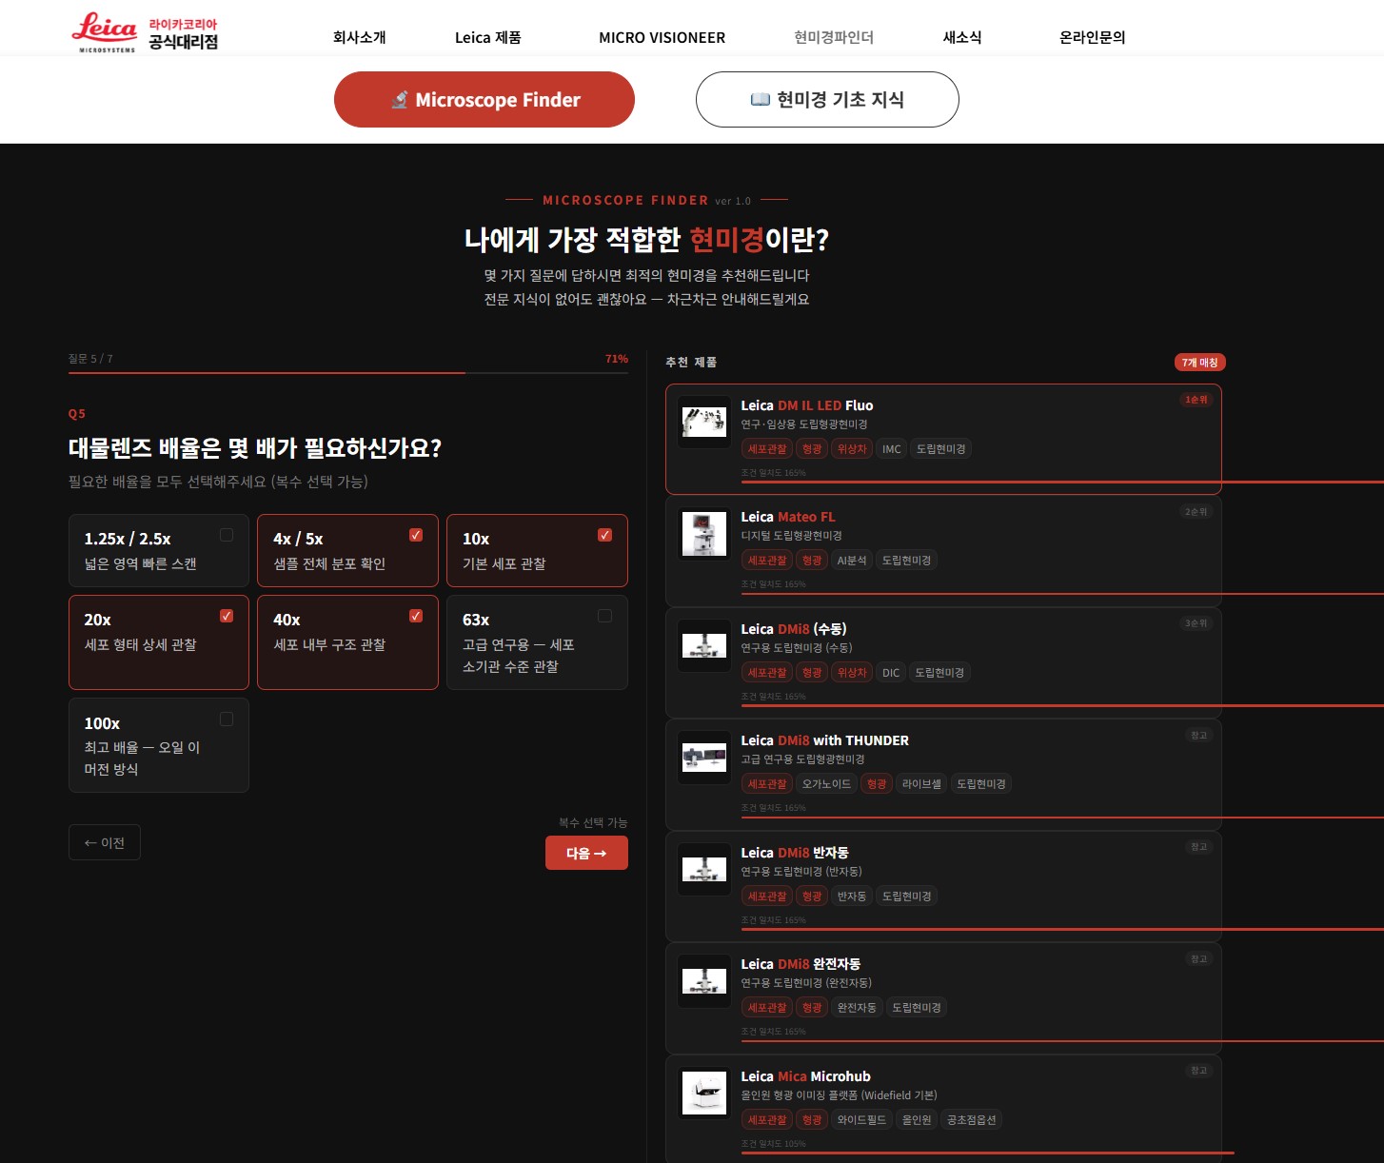Click the 올인원 tag on Mica Microhub

click(x=917, y=1120)
